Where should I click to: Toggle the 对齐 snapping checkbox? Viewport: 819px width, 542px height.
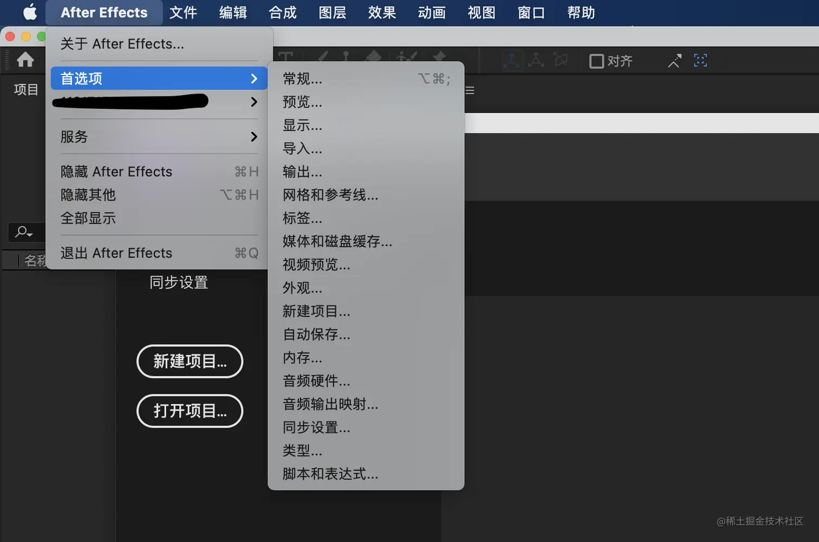(596, 61)
